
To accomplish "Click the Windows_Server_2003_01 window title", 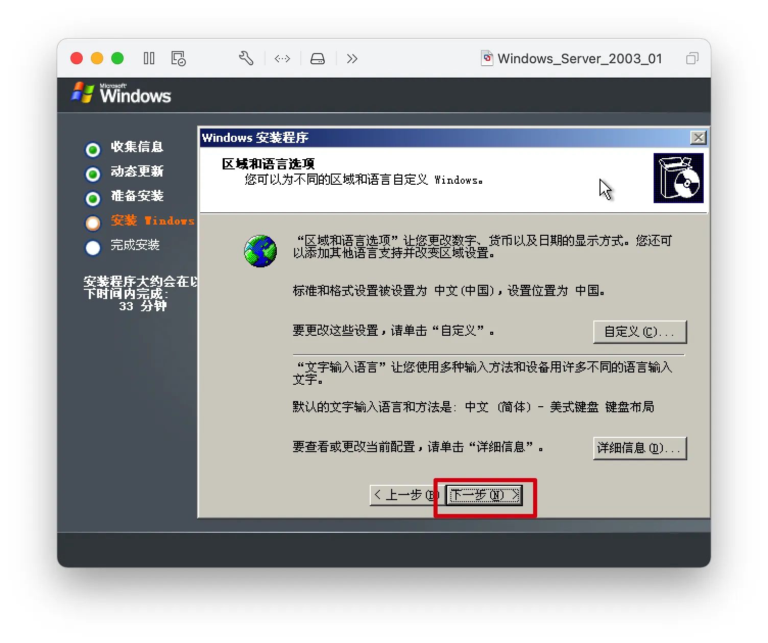I will 580,59.
